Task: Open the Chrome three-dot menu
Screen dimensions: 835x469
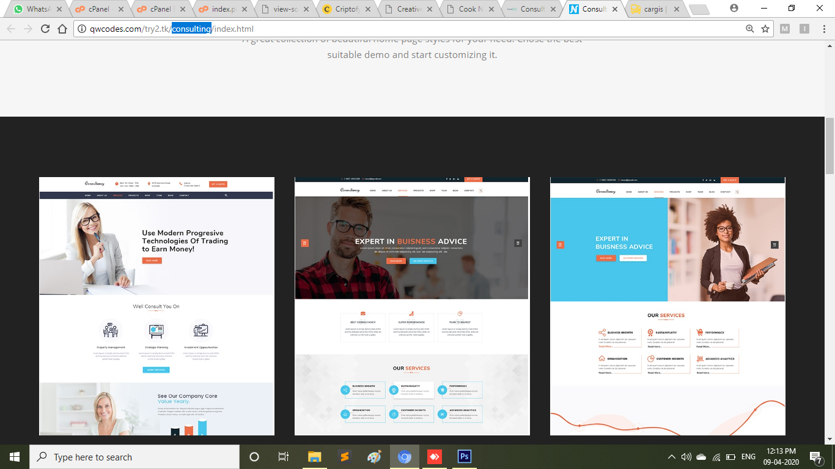Action: click(x=823, y=29)
